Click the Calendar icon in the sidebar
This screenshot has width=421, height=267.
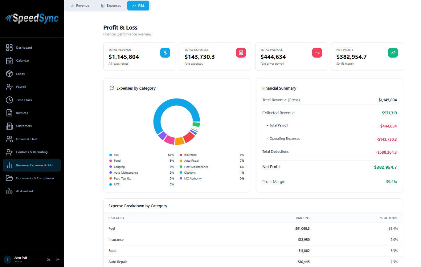click(x=9, y=61)
